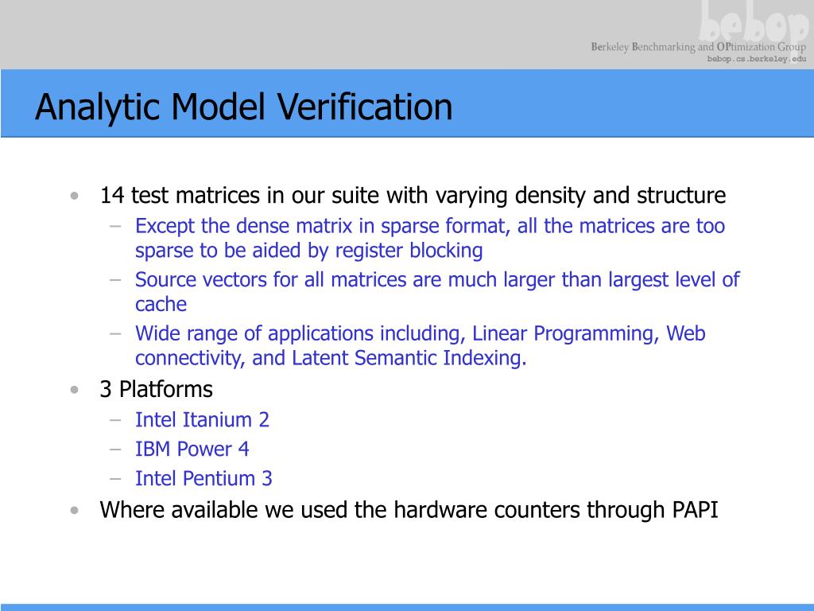Click the 'bebop.cs.berkeley.edu' URL text
Screen dimensions: 814x611
[757, 59]
